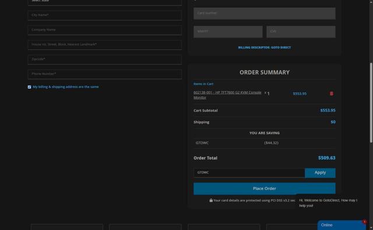Click the Order Total amount $509.63
The width and height of the screenshot is (373, 230).
326,158
